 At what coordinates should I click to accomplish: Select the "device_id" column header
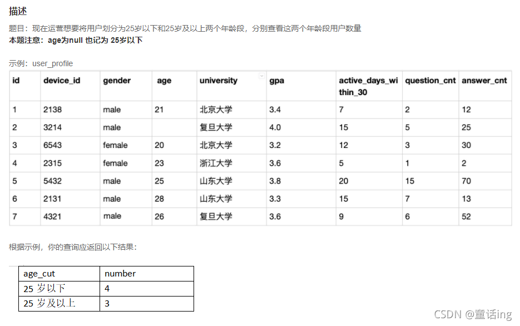tap(62, 81)
